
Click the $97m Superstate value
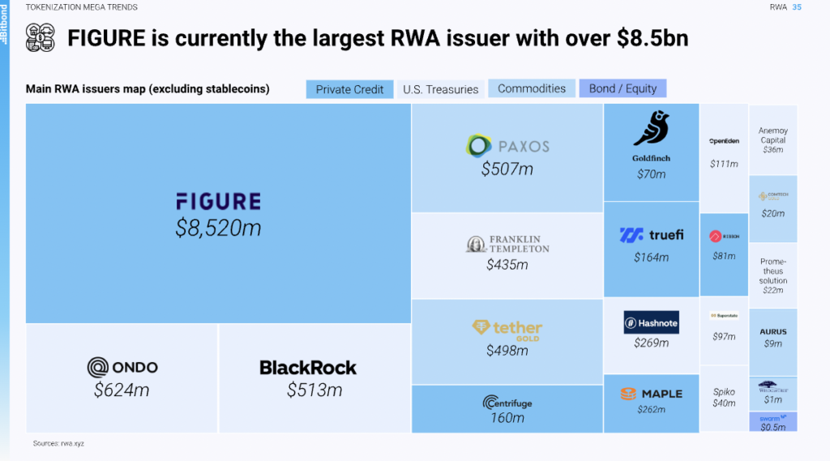(724, 336)
